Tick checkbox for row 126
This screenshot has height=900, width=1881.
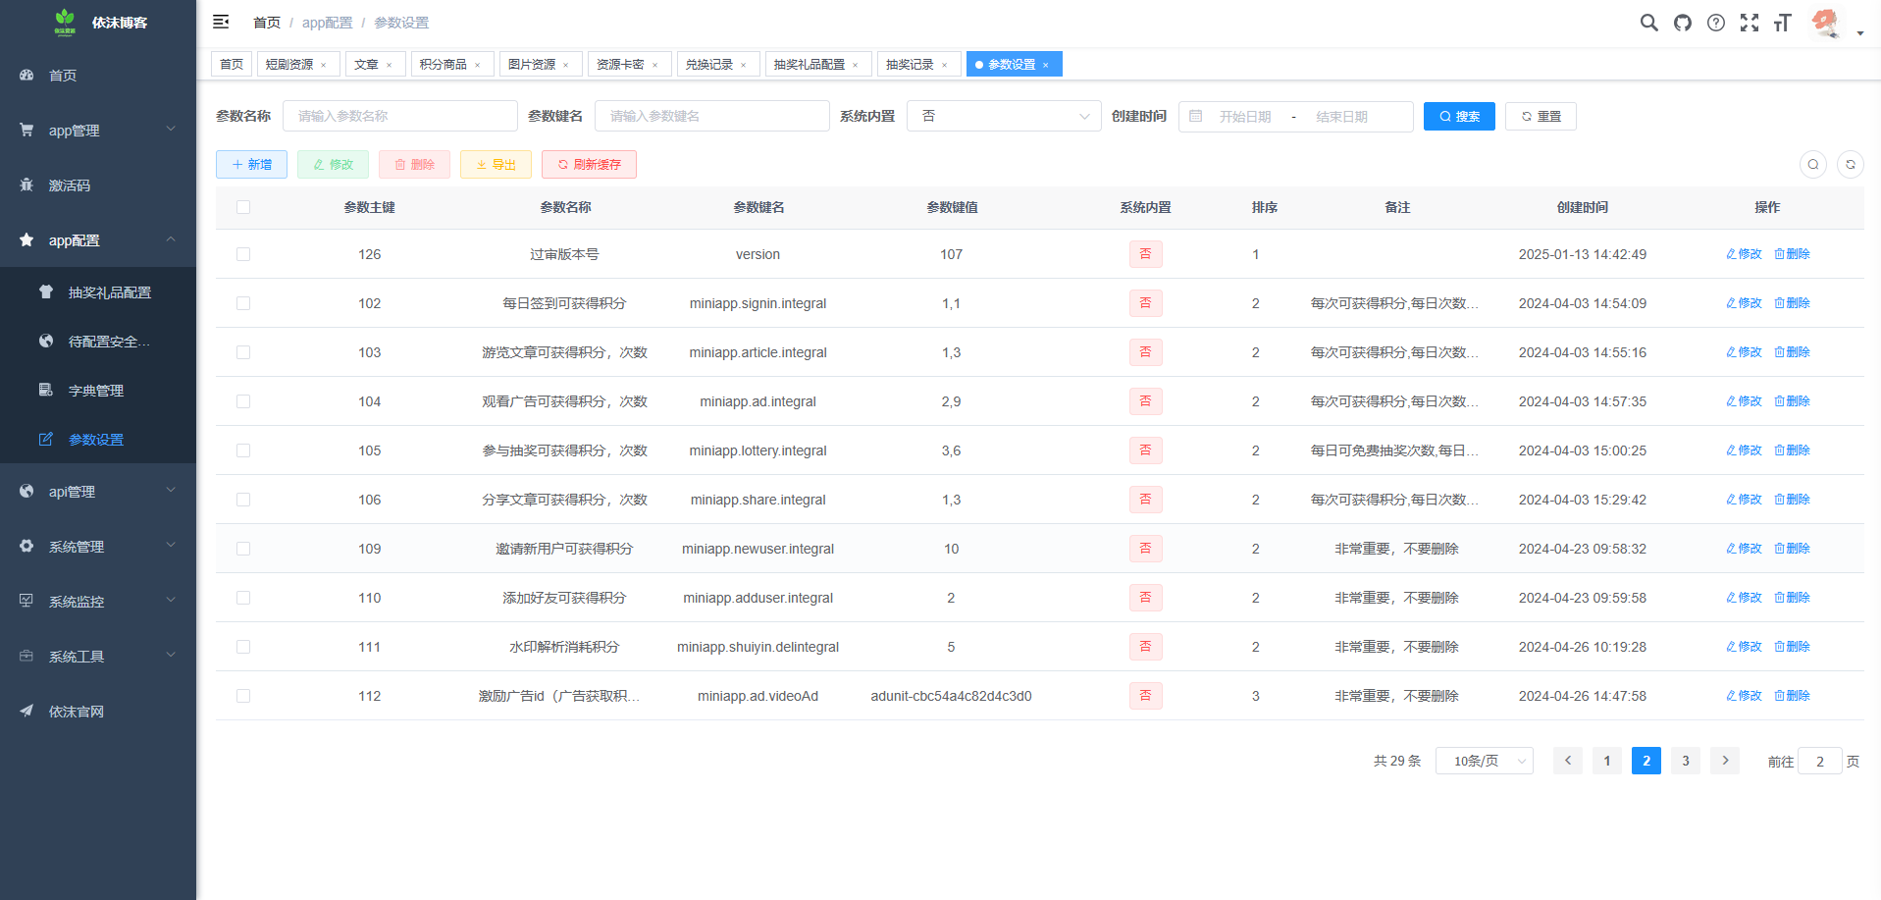(243, 254)
